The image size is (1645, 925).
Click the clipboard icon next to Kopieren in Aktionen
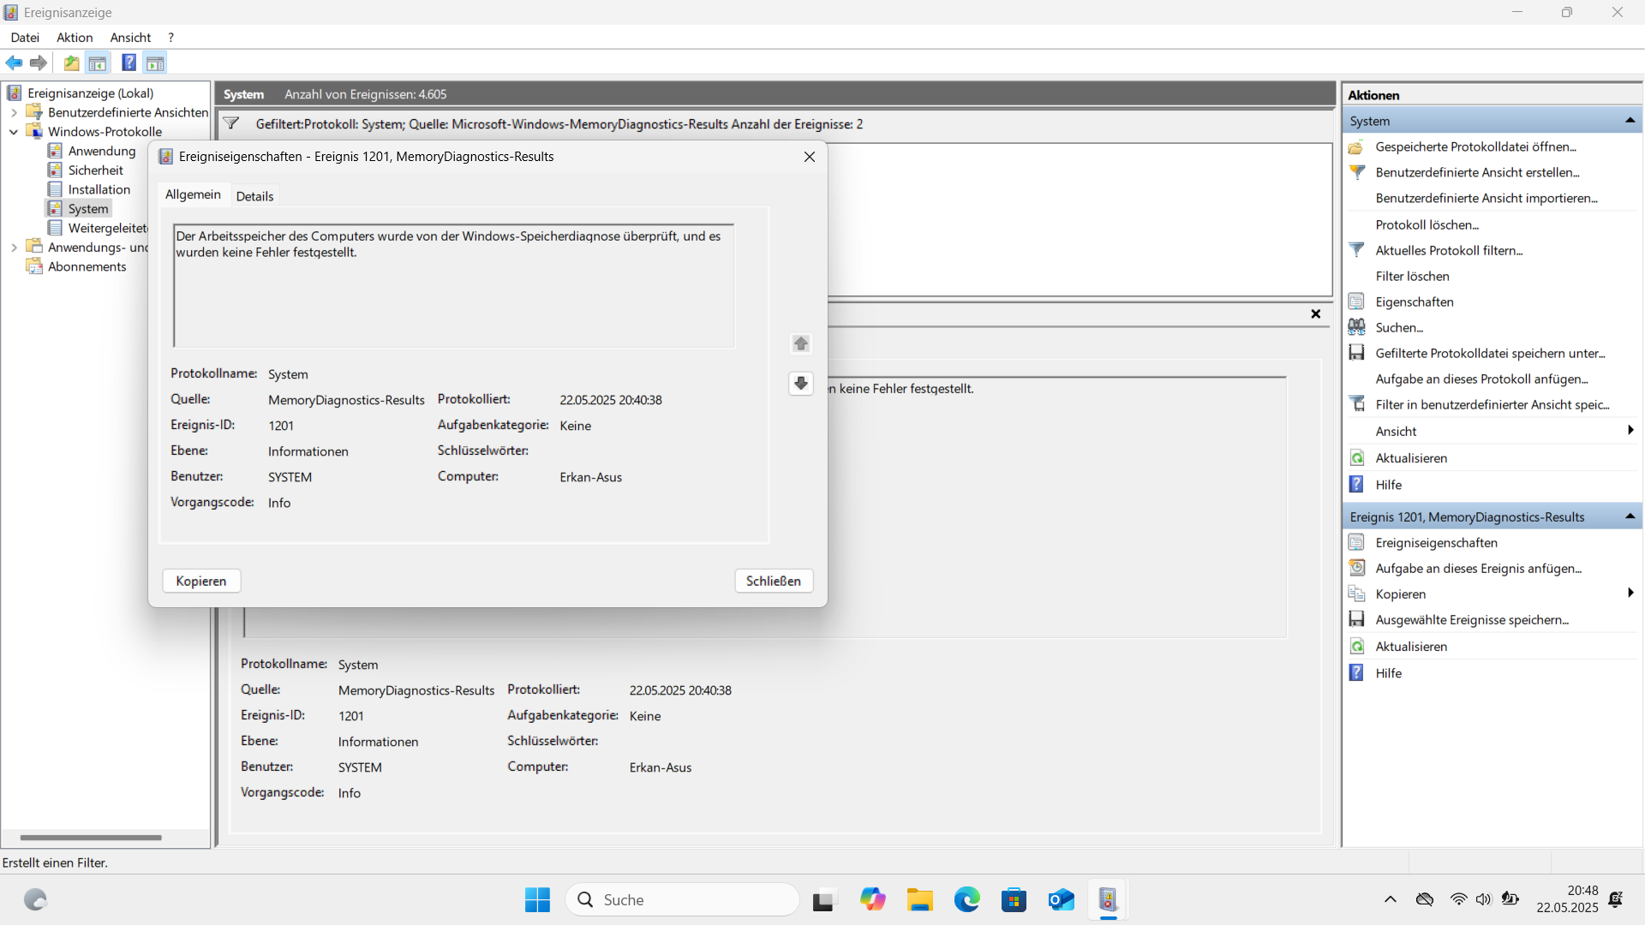click(1358, 593)
